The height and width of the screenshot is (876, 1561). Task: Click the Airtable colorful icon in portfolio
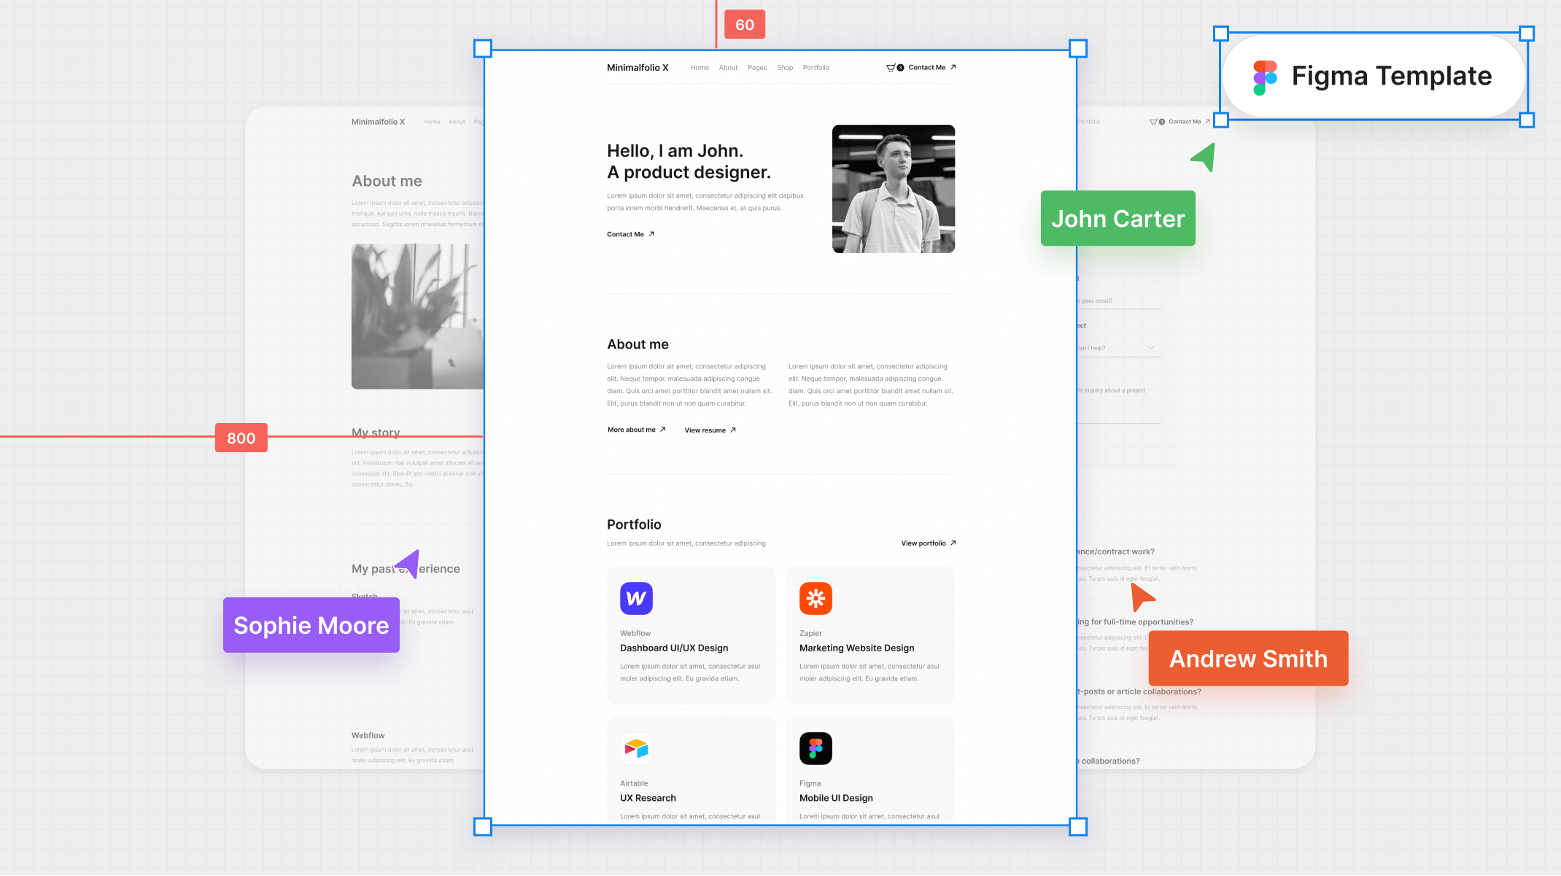tap(636, 748)
